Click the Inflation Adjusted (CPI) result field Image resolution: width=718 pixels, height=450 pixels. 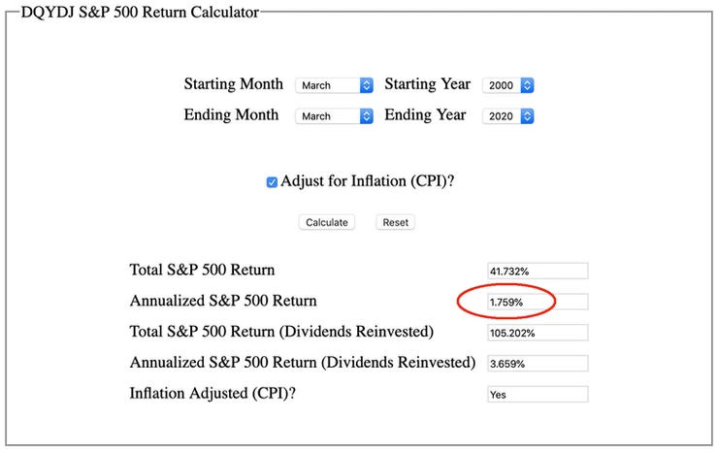point(538,394)
